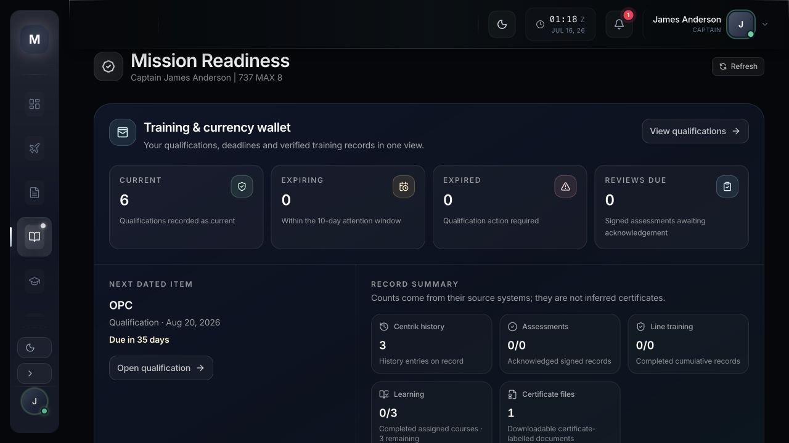Click the James Anderson name label
This screenshot has height=443, width=789.
coord(687,20)
